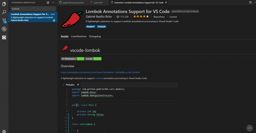Click the gear icon on Lombok list item

(54, 20)
